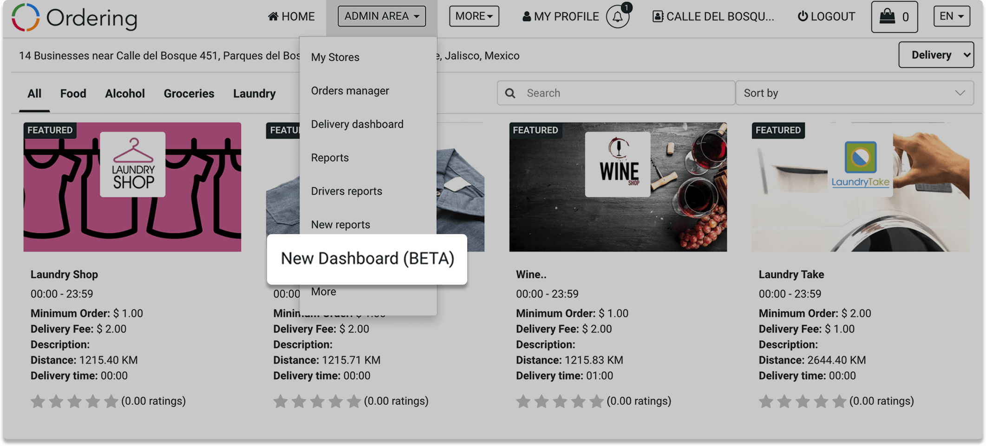Expand the Sort by dropdown
This screenshot has height=446, width=986.
(855, 93)
